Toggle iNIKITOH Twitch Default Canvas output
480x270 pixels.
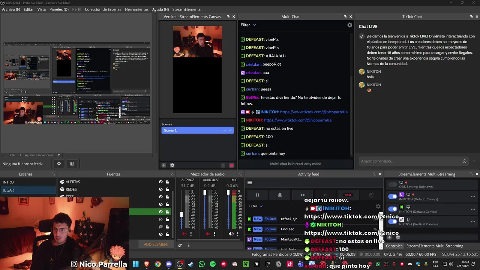pyautogui.click(x=393, y=196)
